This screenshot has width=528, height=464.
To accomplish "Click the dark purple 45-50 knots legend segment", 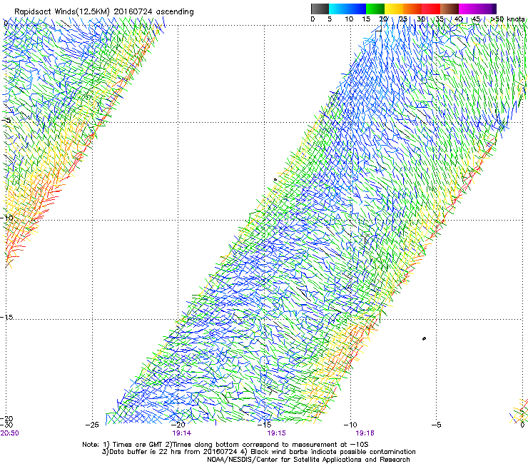I will click(x=487, y=9).
